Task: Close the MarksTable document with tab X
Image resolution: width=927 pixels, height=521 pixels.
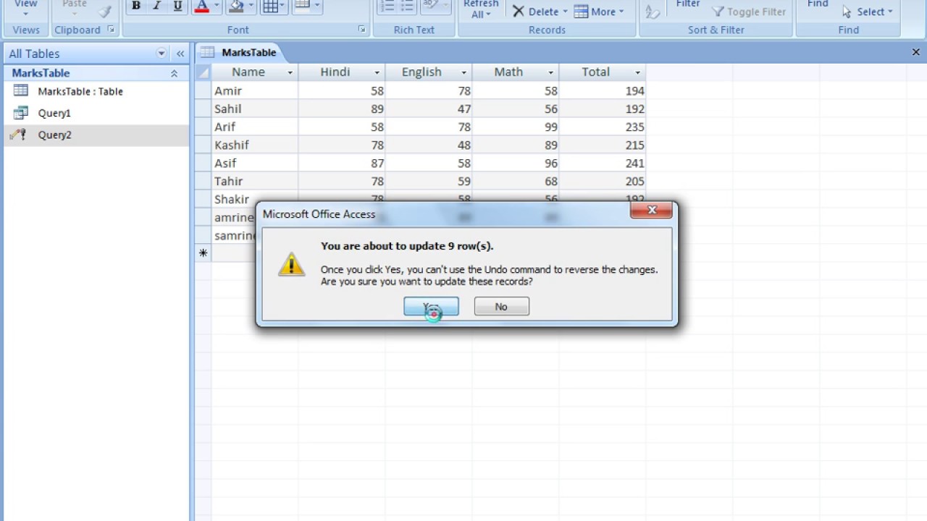Action: pos(916,52)
